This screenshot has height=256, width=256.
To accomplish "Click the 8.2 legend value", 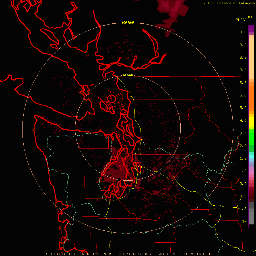I will (x=243, y=57).
